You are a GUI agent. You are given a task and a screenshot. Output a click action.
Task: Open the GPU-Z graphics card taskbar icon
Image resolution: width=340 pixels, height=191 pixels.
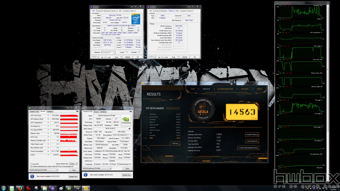click(x=69, y=188)
